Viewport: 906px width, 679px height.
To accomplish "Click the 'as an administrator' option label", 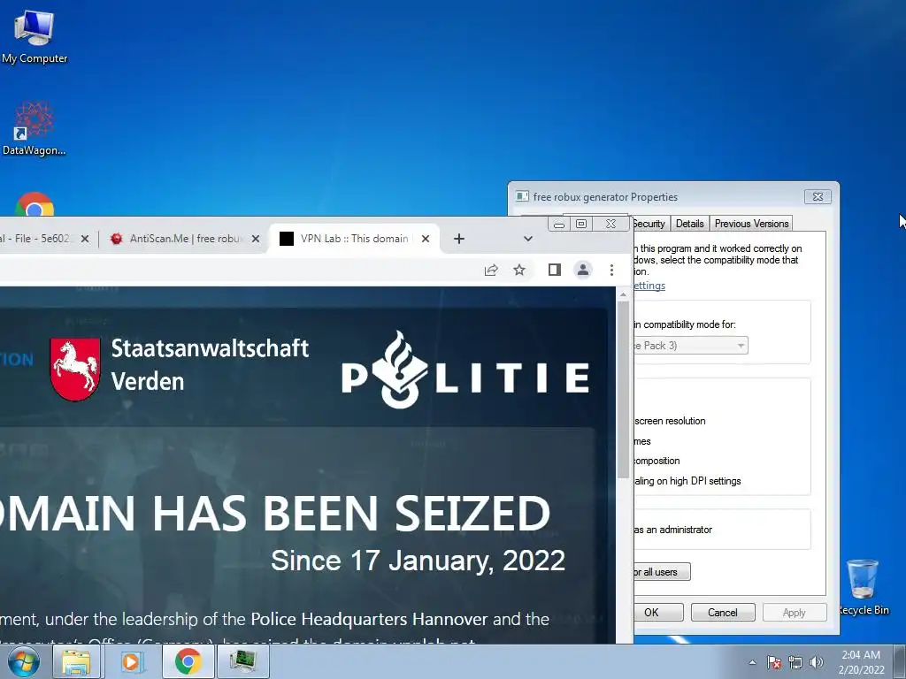I will tap(673, 530).
